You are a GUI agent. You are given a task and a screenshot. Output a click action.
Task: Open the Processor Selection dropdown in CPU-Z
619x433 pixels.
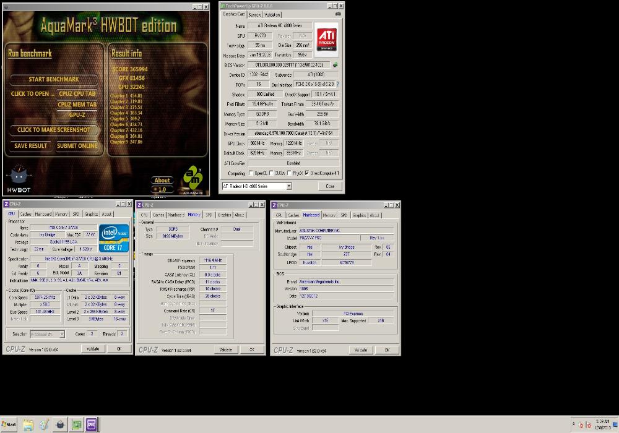tap(61, 334)
